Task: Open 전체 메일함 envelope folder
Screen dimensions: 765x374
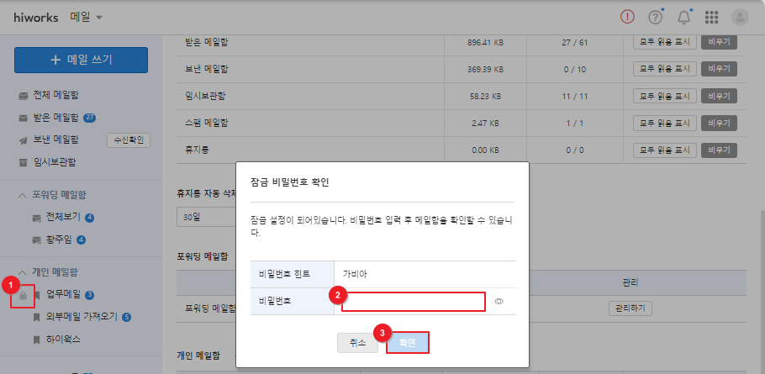Action: (x=55, y=96)
